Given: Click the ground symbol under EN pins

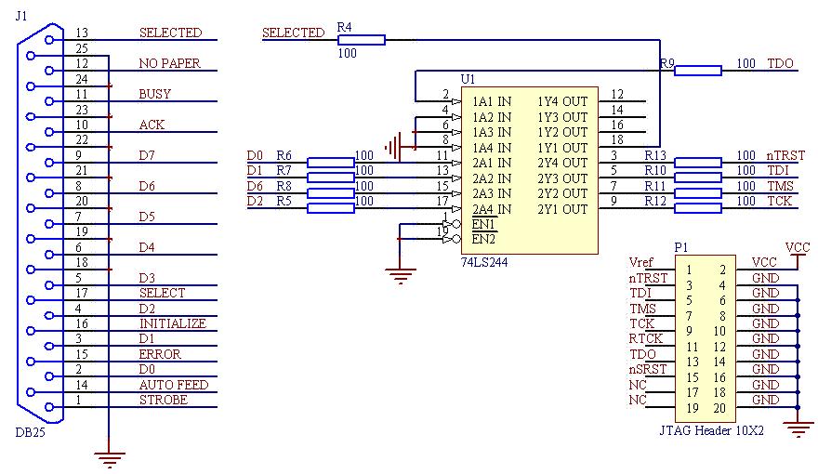Looking at the screenshot, I should pyautogui.click(x=400, y=276).
